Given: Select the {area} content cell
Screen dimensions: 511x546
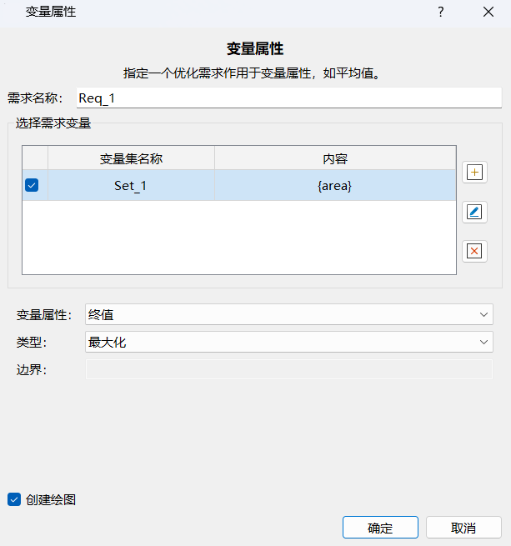Looking at the screenshot, I should [335, 185].
